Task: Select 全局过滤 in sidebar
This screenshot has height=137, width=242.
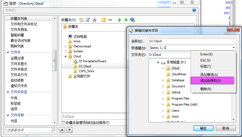Action: (x=17, y=58)
